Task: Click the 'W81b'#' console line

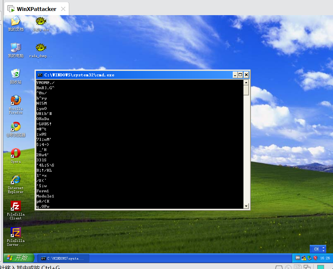Action: coord(44,114)
